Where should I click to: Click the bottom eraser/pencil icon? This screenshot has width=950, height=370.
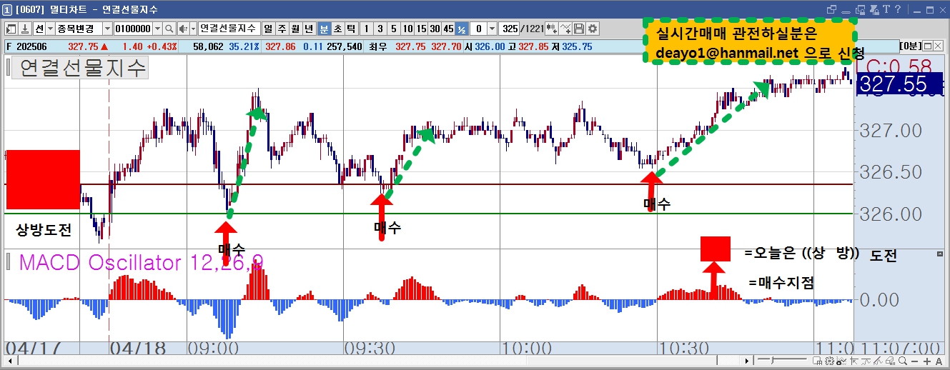click(890, 361)
